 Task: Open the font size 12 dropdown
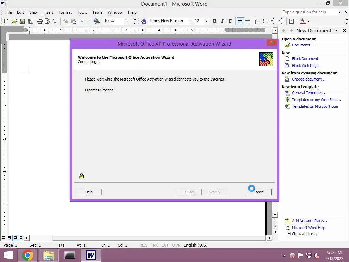pyautogui.click(x=206, y=21)
